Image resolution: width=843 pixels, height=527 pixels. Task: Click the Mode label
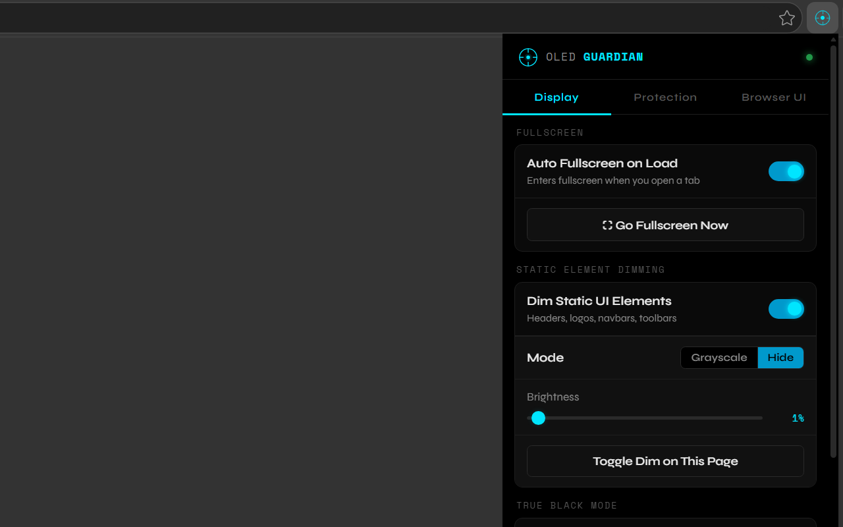tap(545, 358)
